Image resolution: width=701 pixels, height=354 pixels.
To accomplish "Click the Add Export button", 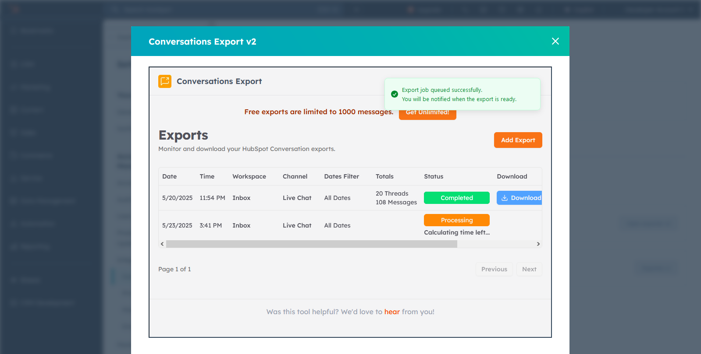I will 518,140.
